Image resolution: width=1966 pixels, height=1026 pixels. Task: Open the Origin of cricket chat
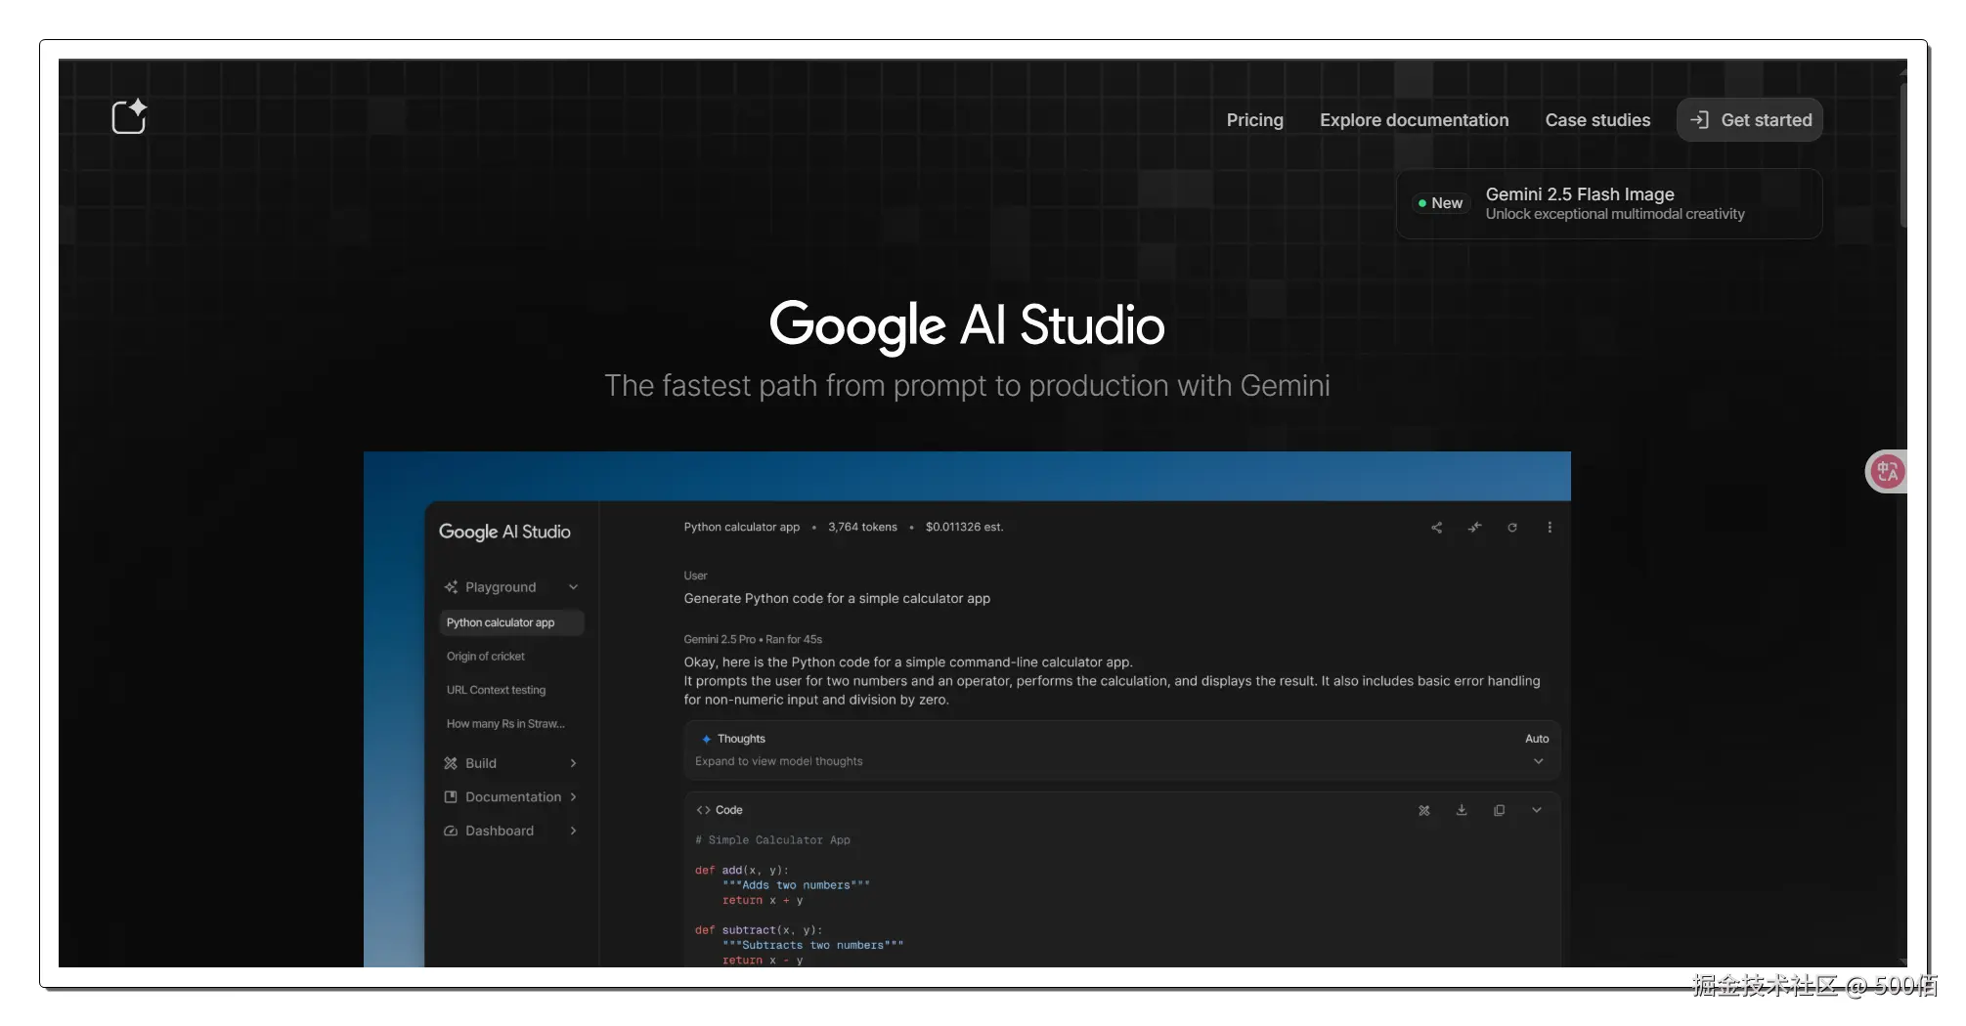click(486, 657)
